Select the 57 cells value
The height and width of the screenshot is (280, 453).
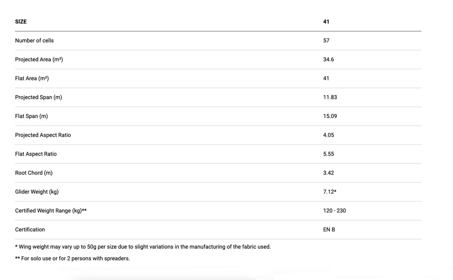click(326, 41)
